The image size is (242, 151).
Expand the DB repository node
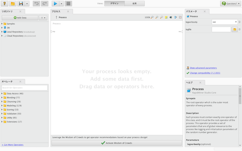click(x=2, y=28)
